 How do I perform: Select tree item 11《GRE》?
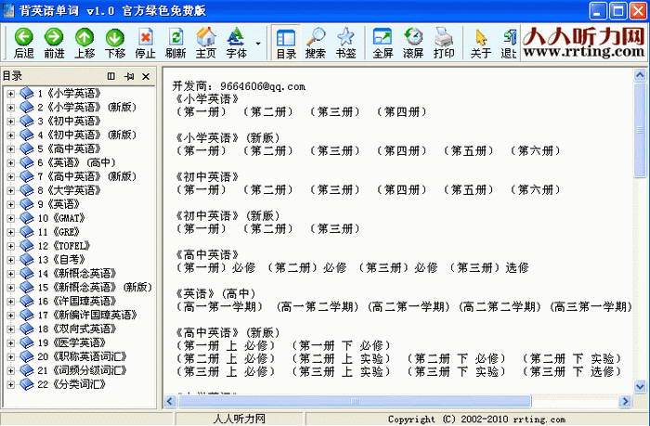click(58, 232)
